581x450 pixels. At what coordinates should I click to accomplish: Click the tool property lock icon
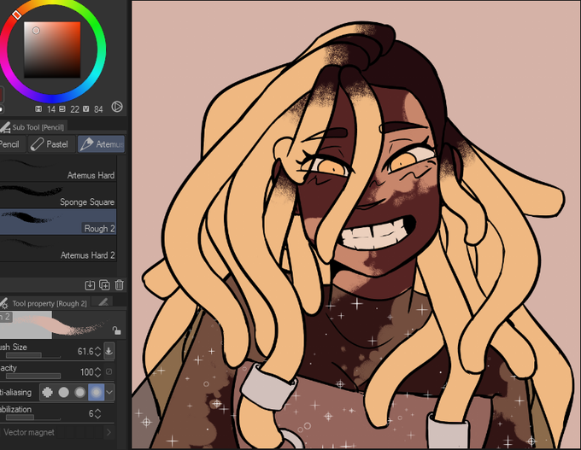pos(116,330)
